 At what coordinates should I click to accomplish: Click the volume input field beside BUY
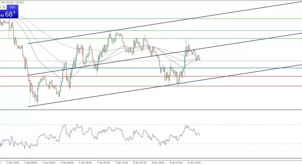point(1,7)
